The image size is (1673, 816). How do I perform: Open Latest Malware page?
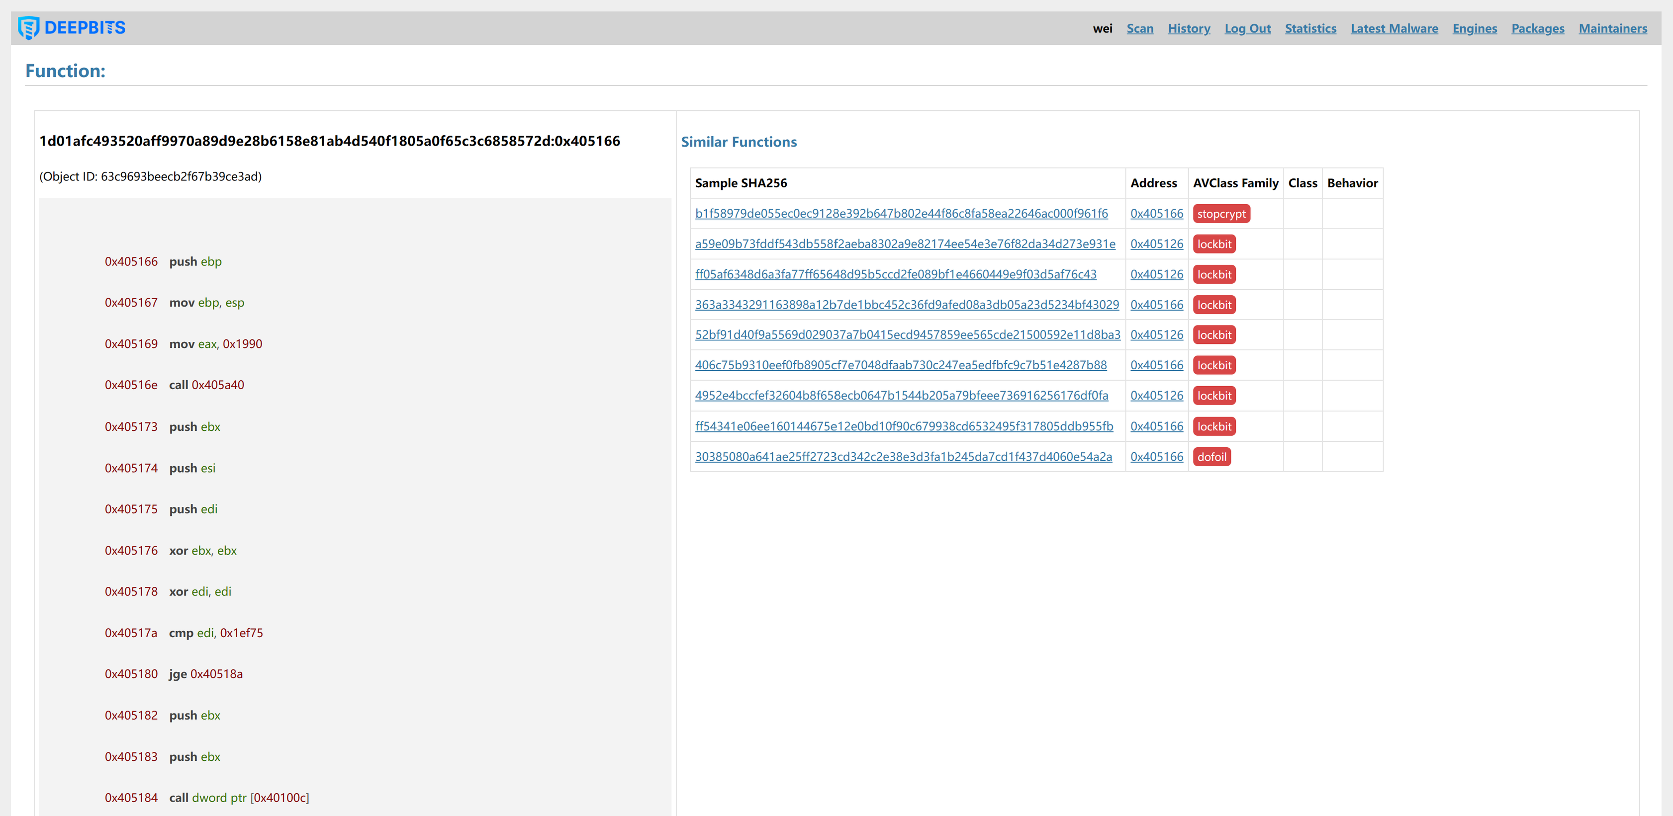[1394, 28]
